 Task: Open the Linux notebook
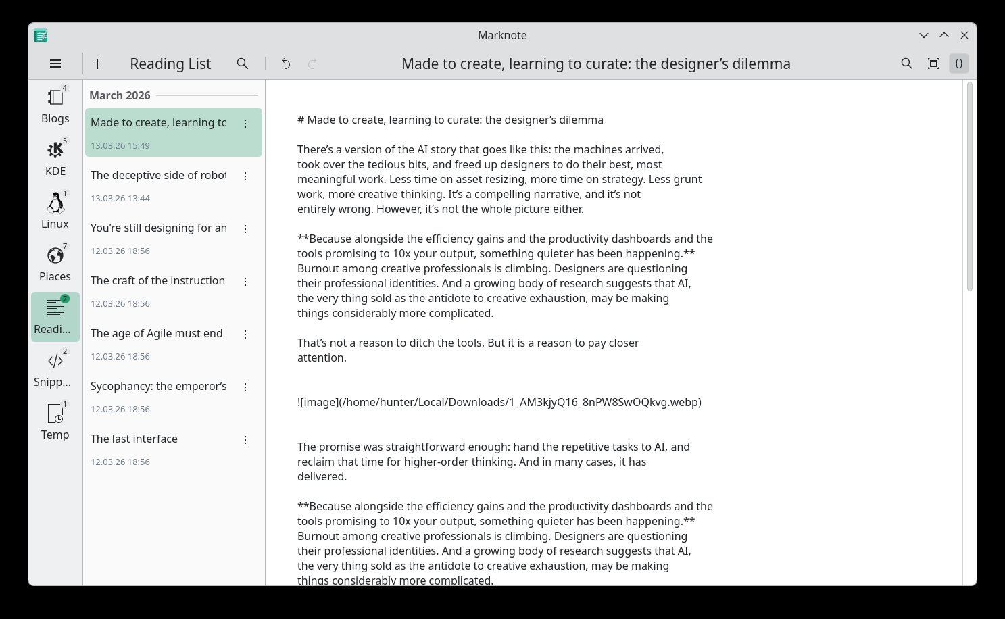(x=55, y=209)
